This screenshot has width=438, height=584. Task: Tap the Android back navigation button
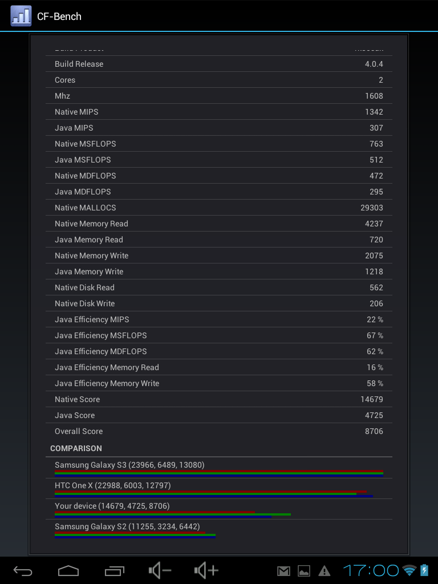[23, 570]
